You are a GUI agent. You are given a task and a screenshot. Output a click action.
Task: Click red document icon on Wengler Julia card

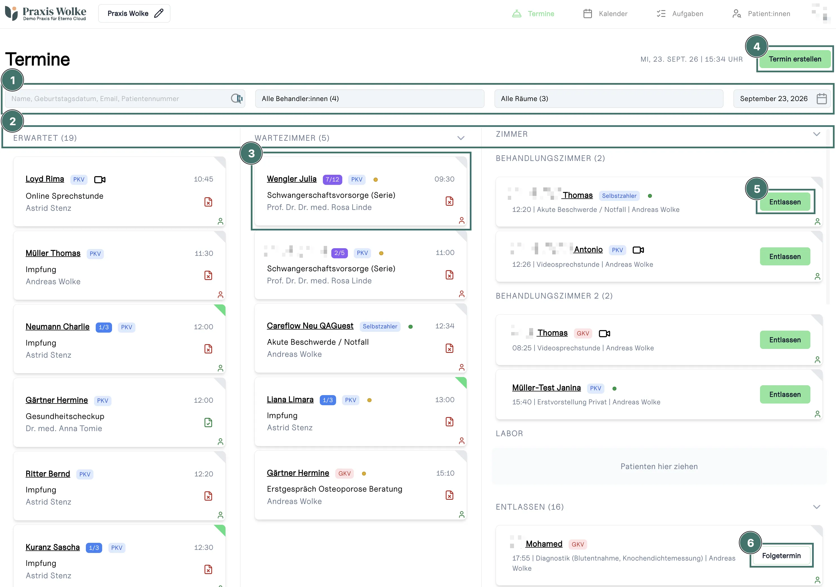(x=450, y=201)
